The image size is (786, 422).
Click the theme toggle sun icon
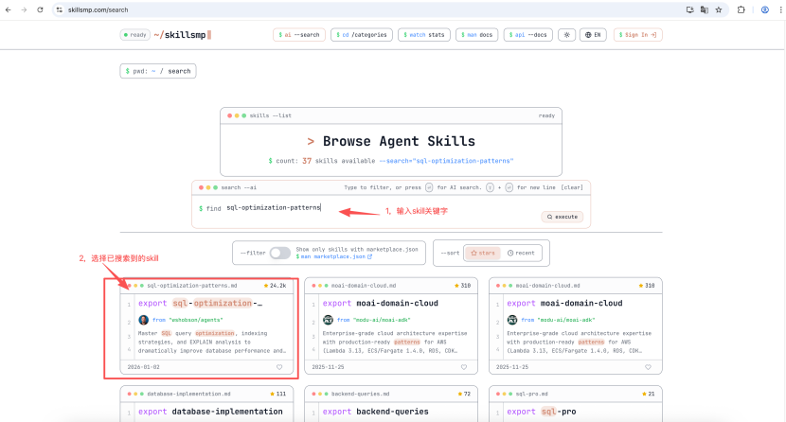point(566,35)
